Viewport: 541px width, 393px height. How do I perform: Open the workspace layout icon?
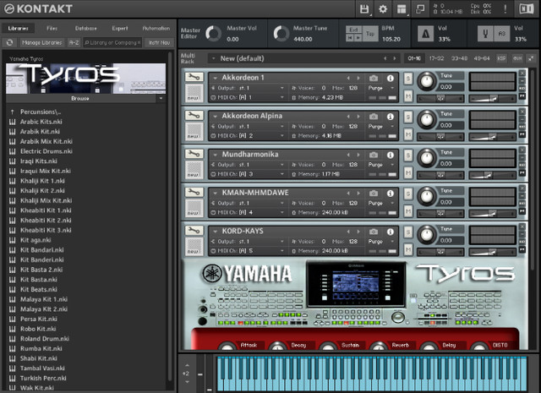pyautogui.click(x=402, y=9)
